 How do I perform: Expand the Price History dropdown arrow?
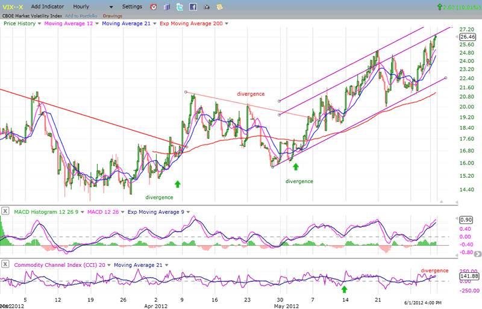click(40, 23)
